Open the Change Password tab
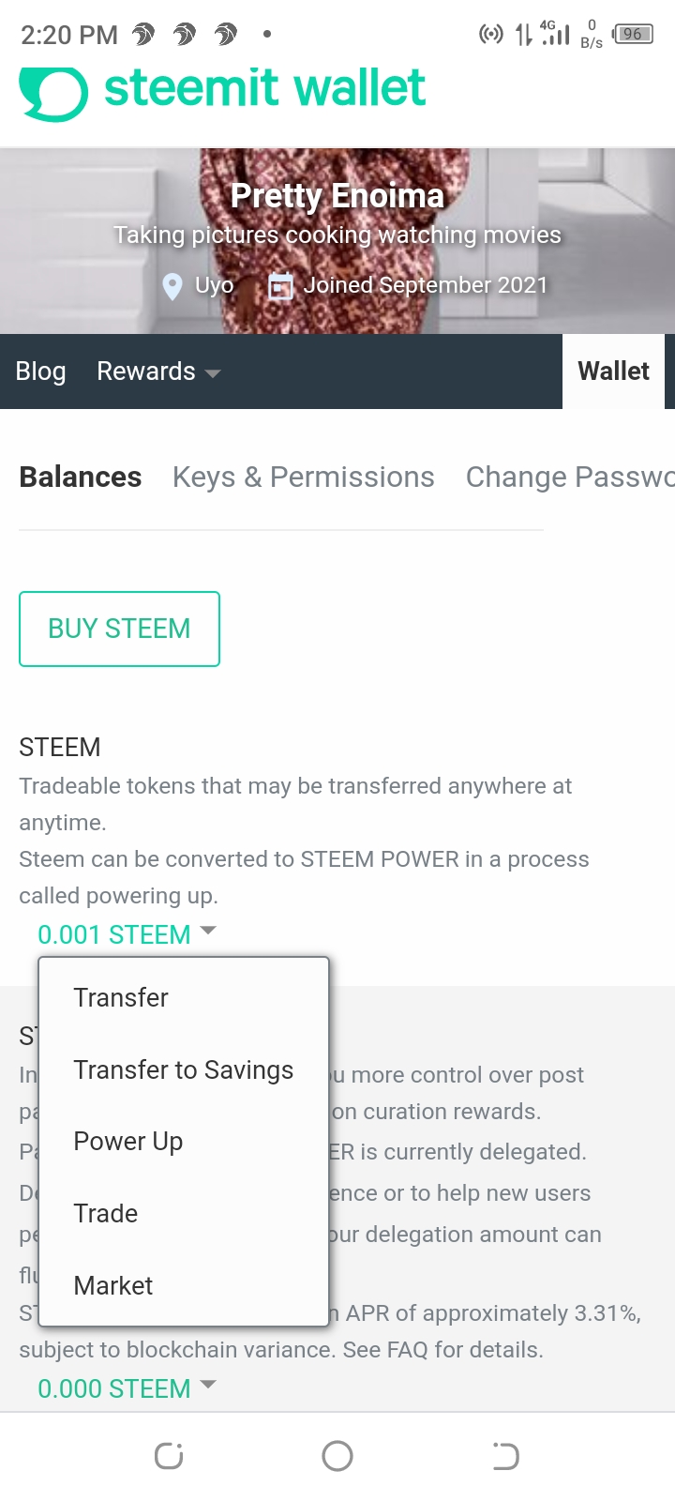The width and height of the screenshot is (675, 1501). pos(569,478)
